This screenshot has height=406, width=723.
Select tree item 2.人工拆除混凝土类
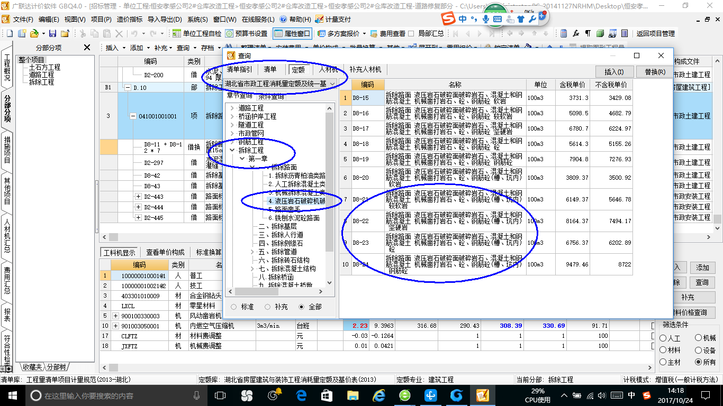click(297, 184)
